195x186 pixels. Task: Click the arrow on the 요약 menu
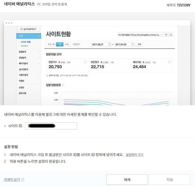39,36
